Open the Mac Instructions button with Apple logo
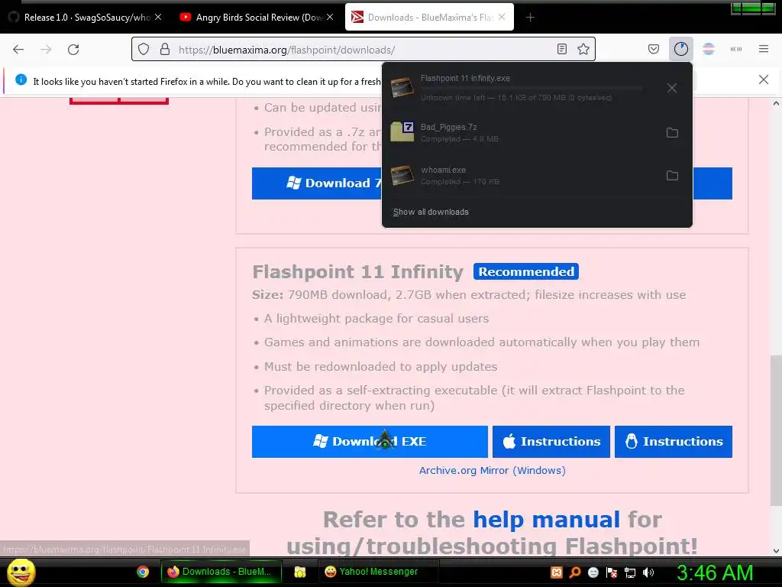The height and width of the screenshot is (587, 782). [x=551, y=442]
